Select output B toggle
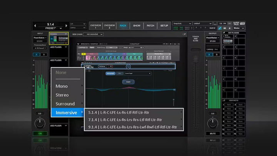The height and width of the screenshot is (156, 277). tap(217, 55)
